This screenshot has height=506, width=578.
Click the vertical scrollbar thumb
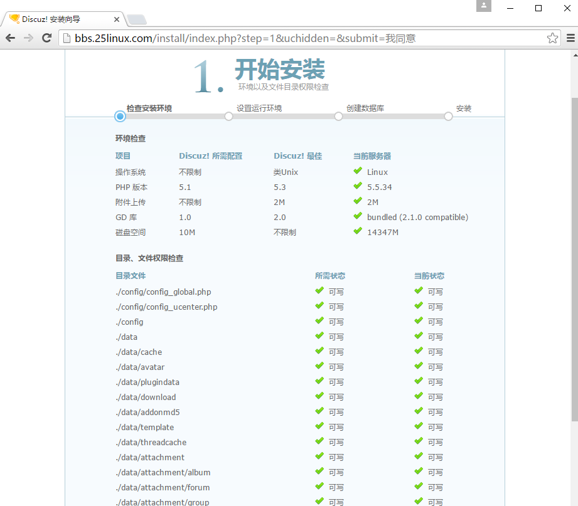(575, 260)
